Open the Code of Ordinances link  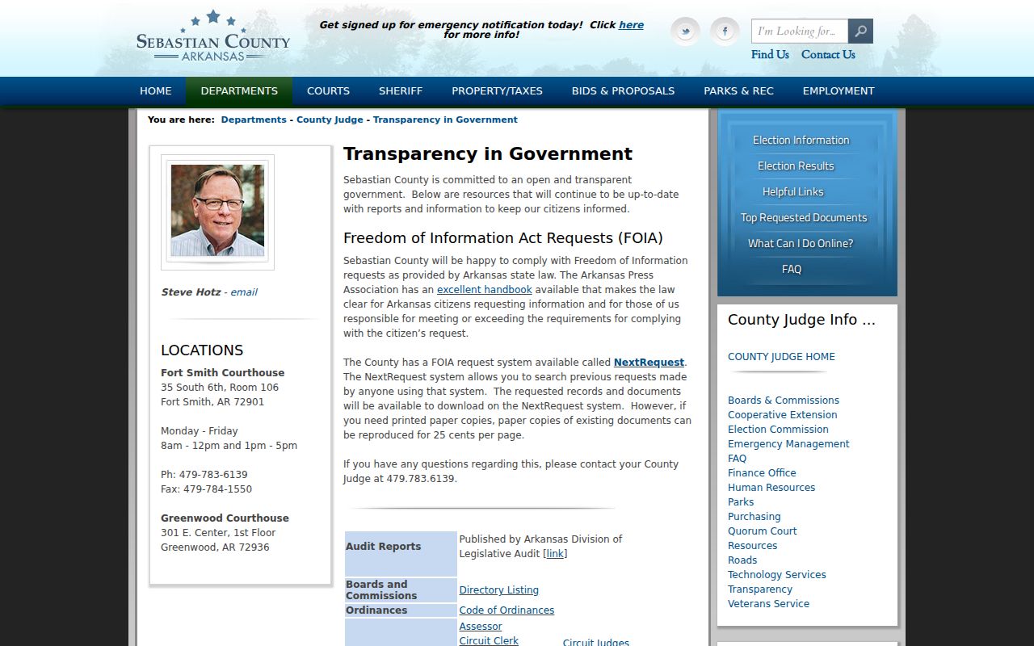pyautogui.click(x=506, y=610)
